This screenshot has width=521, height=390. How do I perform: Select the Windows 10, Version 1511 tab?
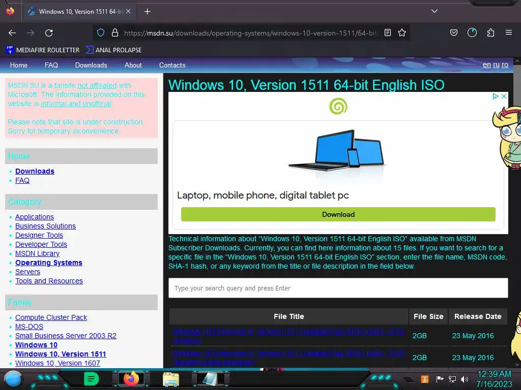click(80, 11)
